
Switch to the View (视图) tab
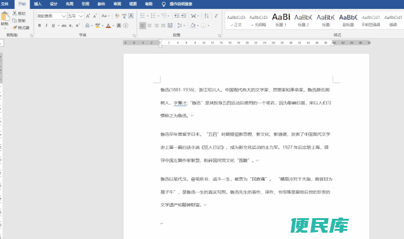133,4
